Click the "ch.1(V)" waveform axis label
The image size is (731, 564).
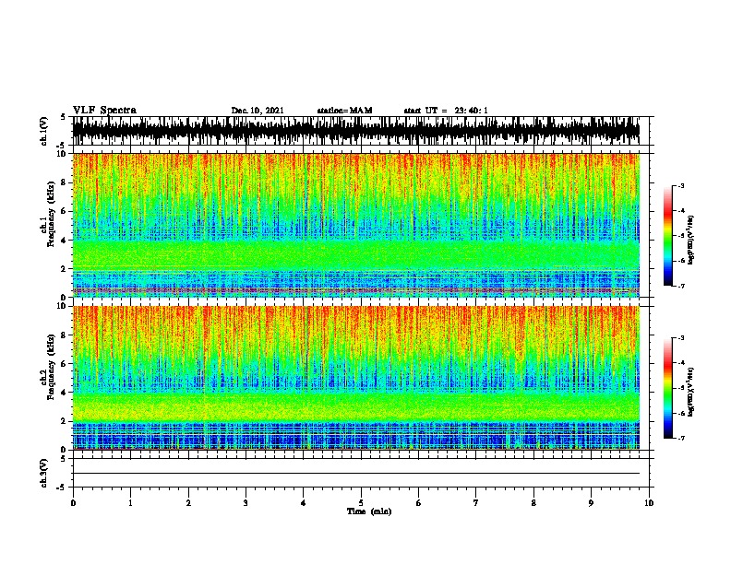point(43,131)
